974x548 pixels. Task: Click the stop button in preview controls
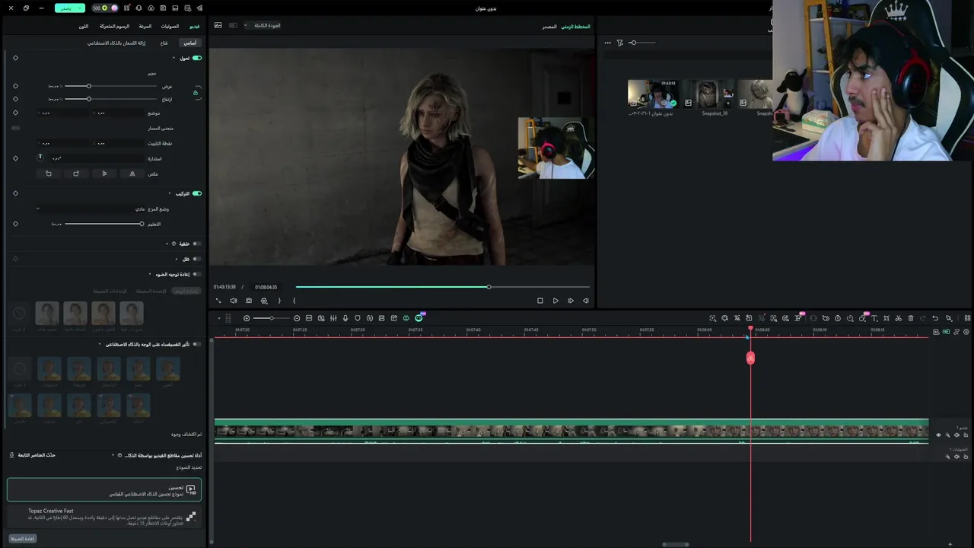click(540, 301)
